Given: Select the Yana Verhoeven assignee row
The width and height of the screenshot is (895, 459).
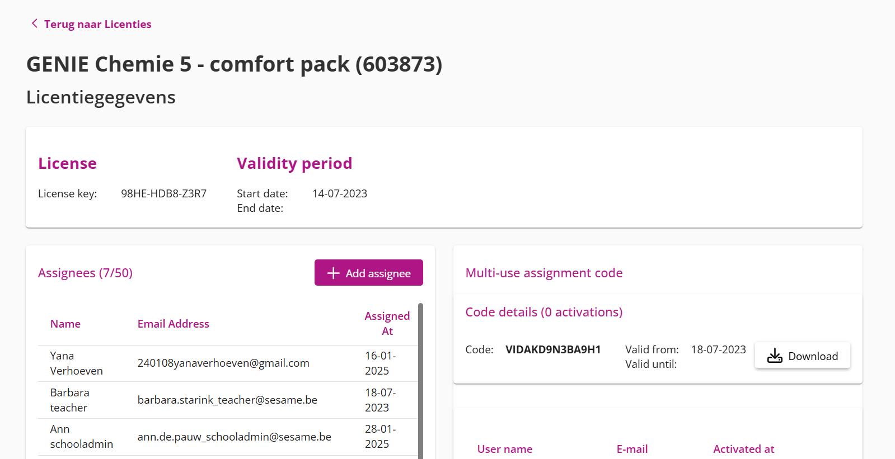Looking at the screenshot, I should 224,363.
